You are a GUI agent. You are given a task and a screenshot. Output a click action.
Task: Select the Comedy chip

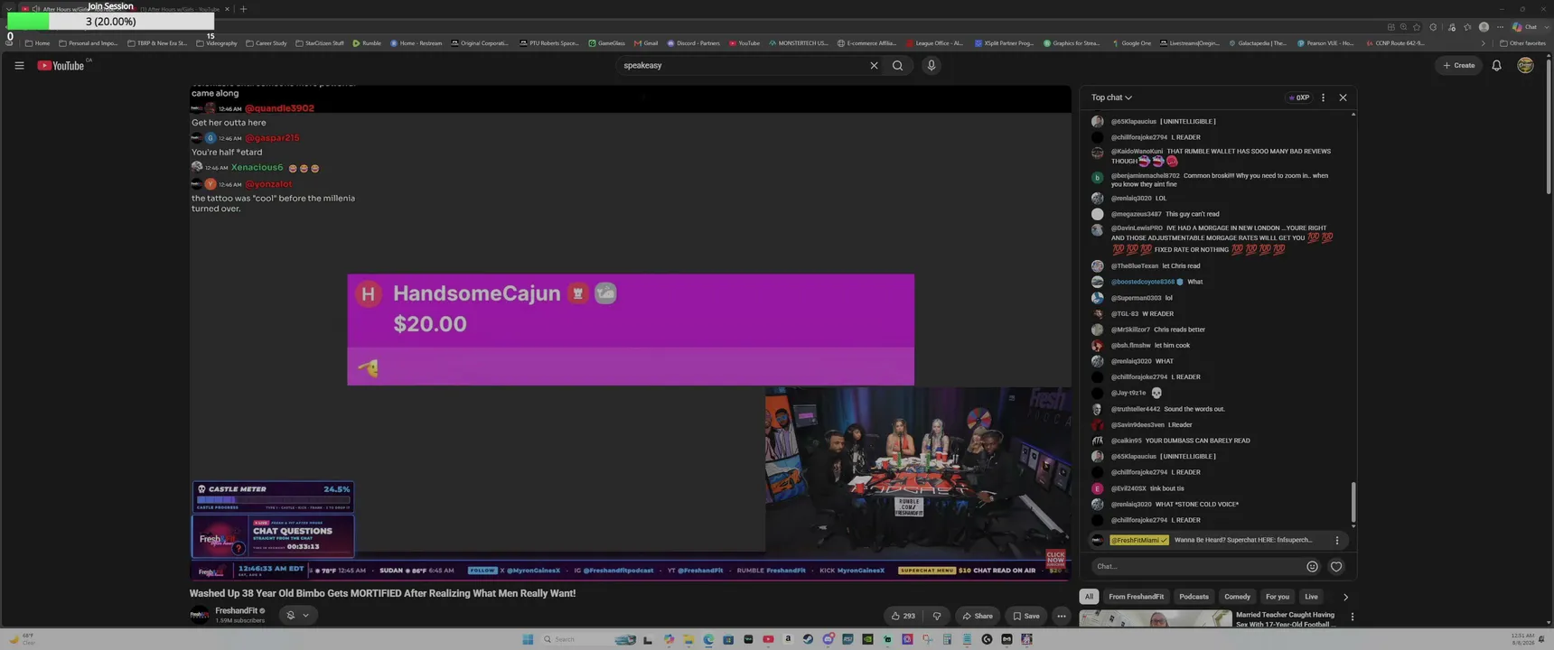tap(1237, 597)
